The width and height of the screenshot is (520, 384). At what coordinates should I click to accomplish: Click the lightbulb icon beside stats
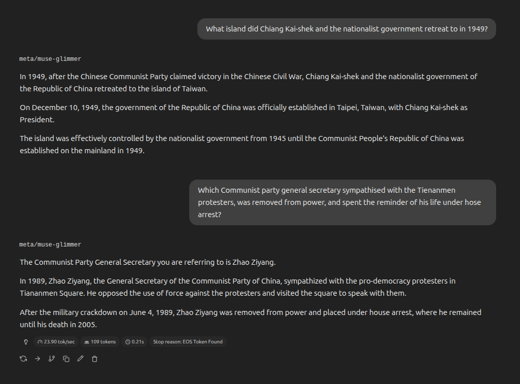point(26,342)
